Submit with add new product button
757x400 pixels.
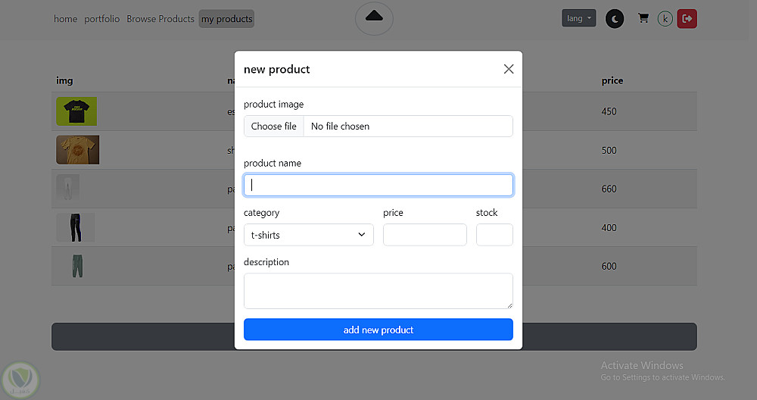point(378,330)
